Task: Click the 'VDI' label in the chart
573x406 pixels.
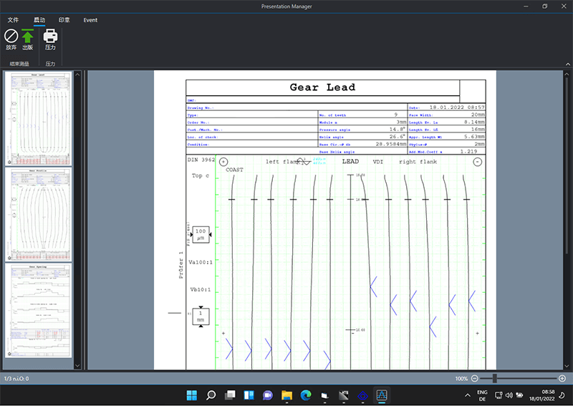Action: click(x=378, y=162)
